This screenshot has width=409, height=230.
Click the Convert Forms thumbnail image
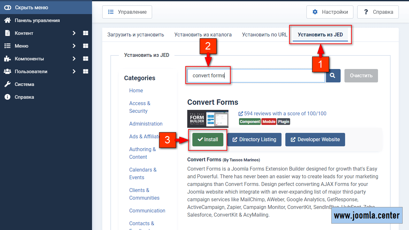tap(208, 119)
